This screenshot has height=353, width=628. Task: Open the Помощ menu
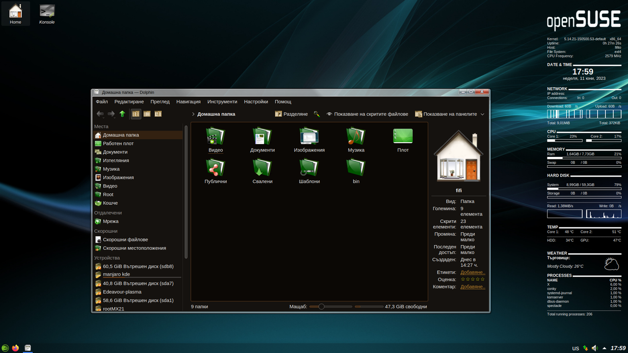pyautogui.click(x=283, y=101)
